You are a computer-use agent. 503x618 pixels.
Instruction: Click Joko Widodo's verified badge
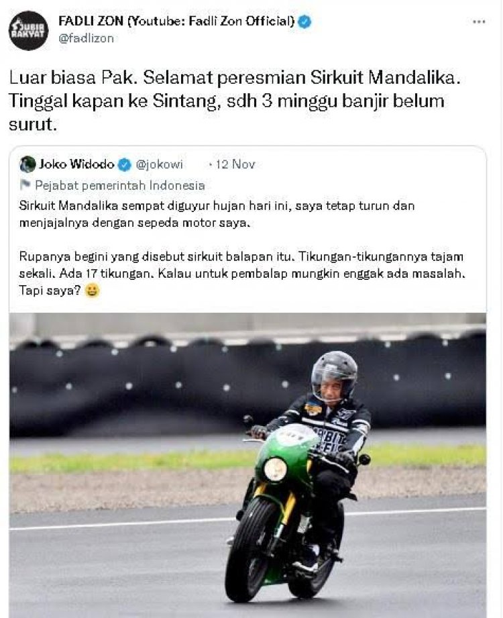(x=125, y=165)
